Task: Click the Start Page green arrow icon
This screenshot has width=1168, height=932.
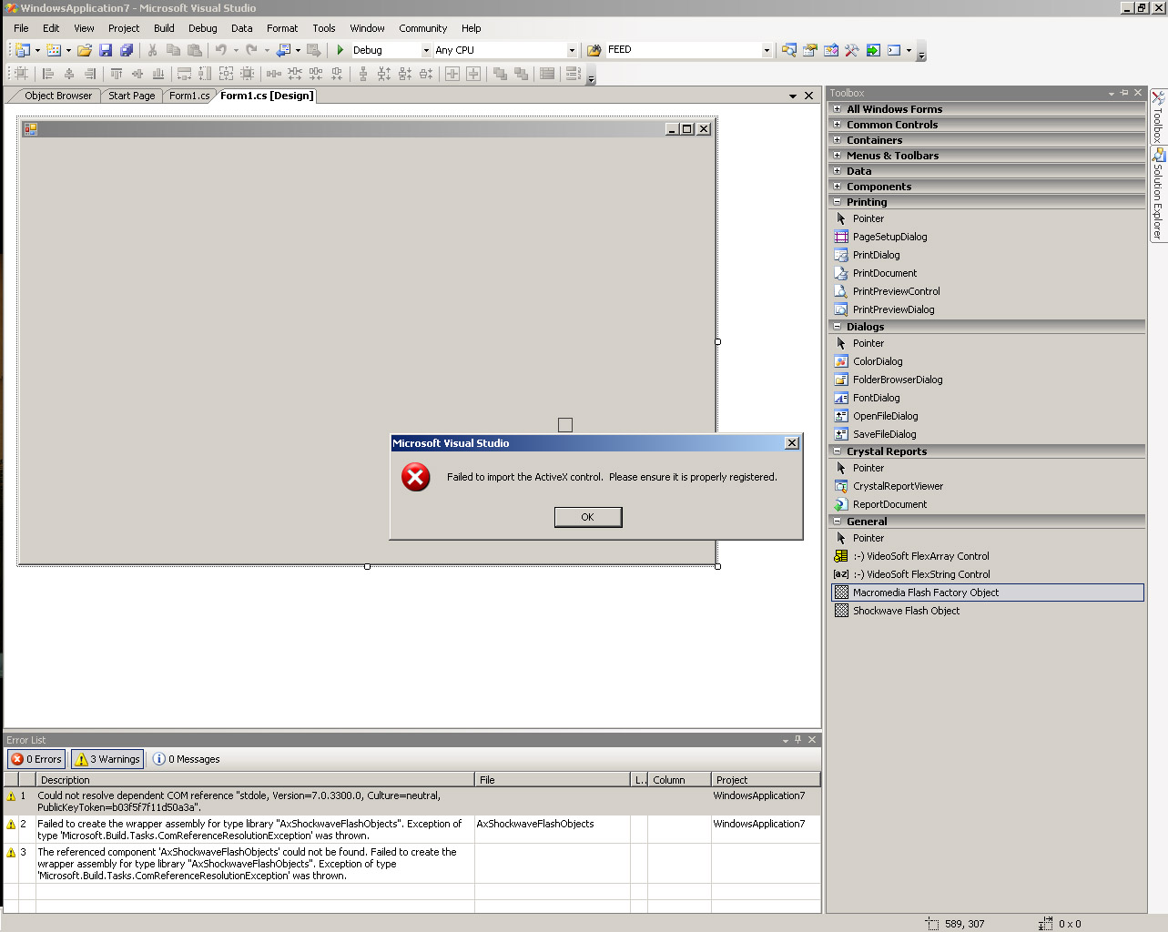Action: 873,50
